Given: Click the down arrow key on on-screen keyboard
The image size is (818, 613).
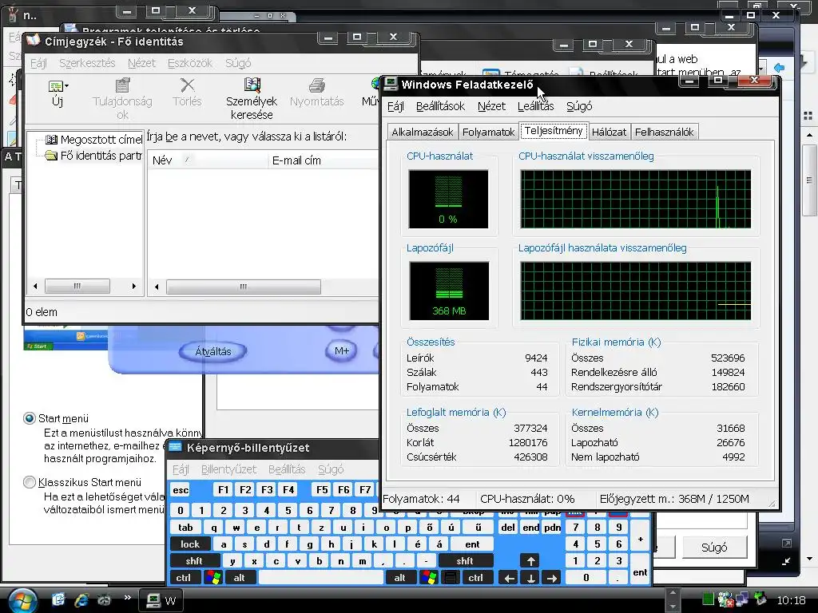Looking at the screenshot, I should [x=530, y=578].
